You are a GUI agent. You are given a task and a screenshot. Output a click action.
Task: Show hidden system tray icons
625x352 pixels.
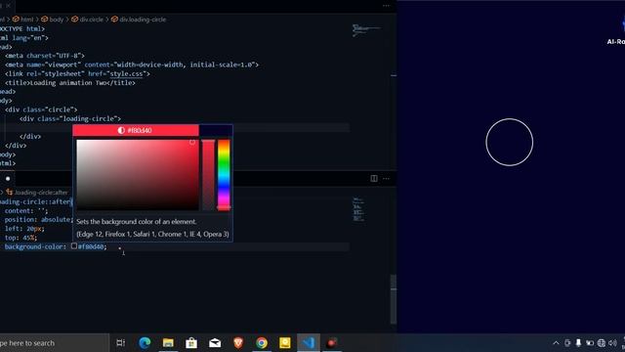point(556,343)
